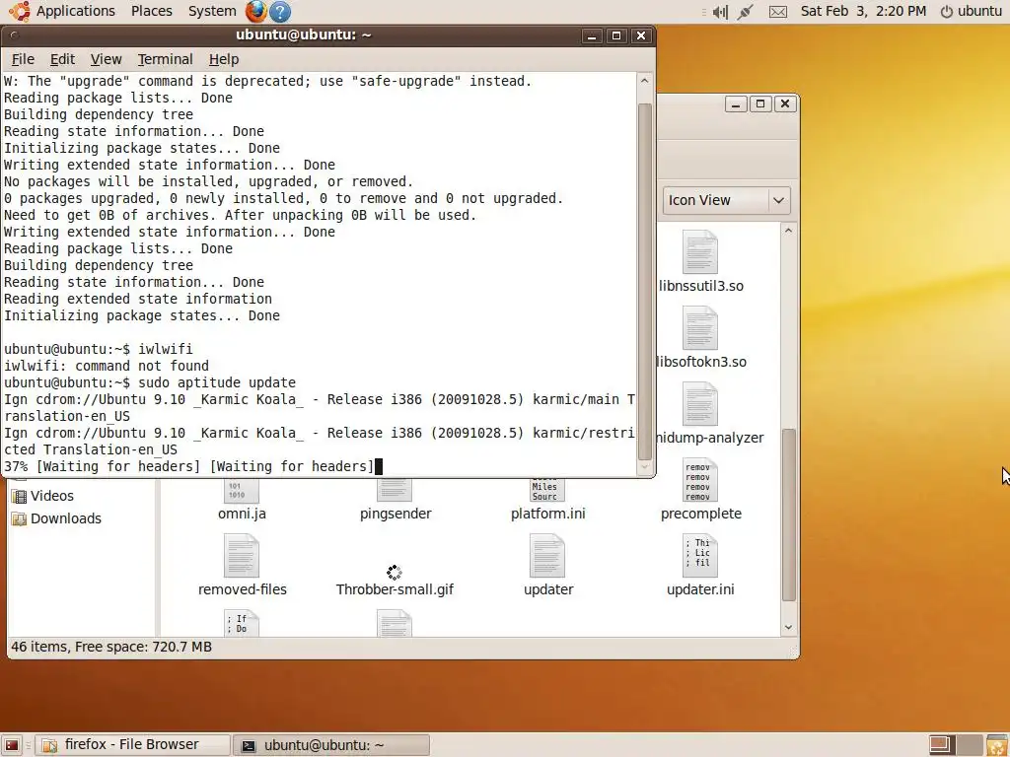Open the terminal Edit menu
Image resolution: width=1010 pixels, height=757 pixels.
point(62,59)
